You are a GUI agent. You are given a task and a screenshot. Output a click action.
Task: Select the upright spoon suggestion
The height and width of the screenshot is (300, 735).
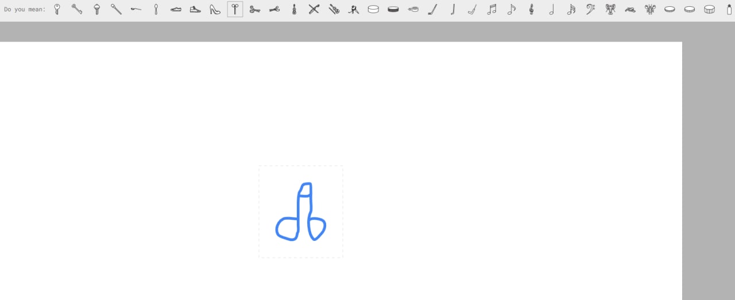[x=156, y=9]
